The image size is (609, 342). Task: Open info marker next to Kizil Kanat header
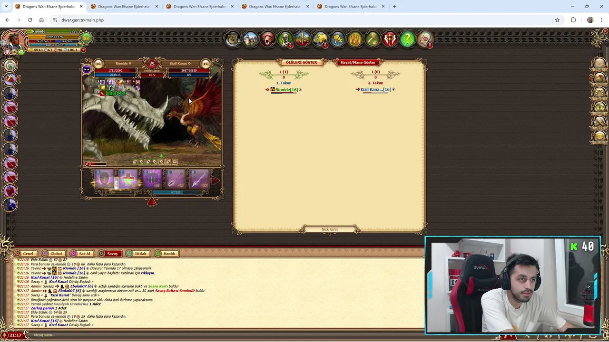tap(189, 63)
